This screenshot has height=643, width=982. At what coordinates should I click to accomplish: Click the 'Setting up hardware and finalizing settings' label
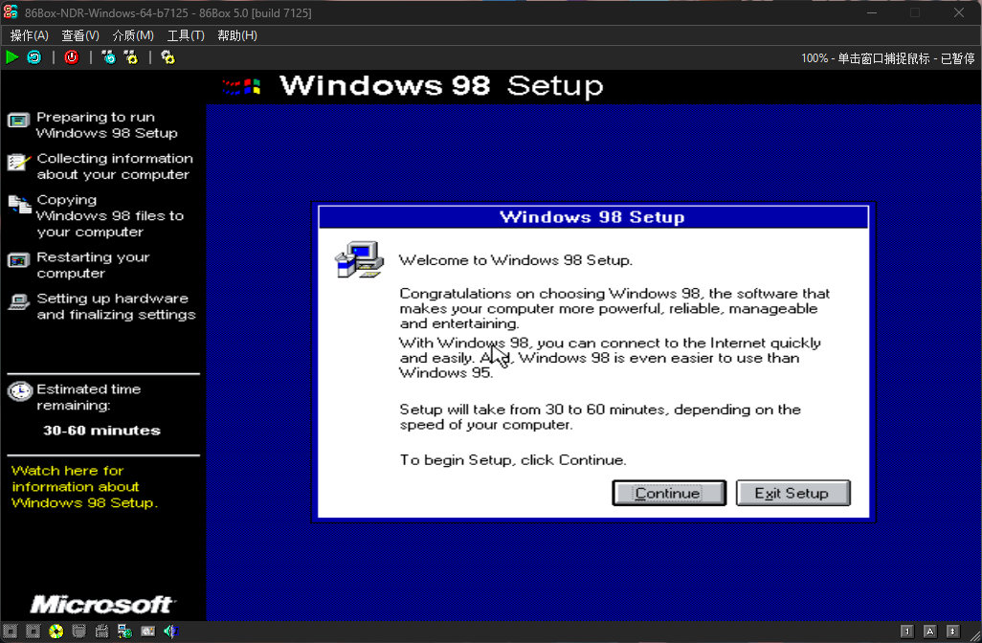pos(116,307)
